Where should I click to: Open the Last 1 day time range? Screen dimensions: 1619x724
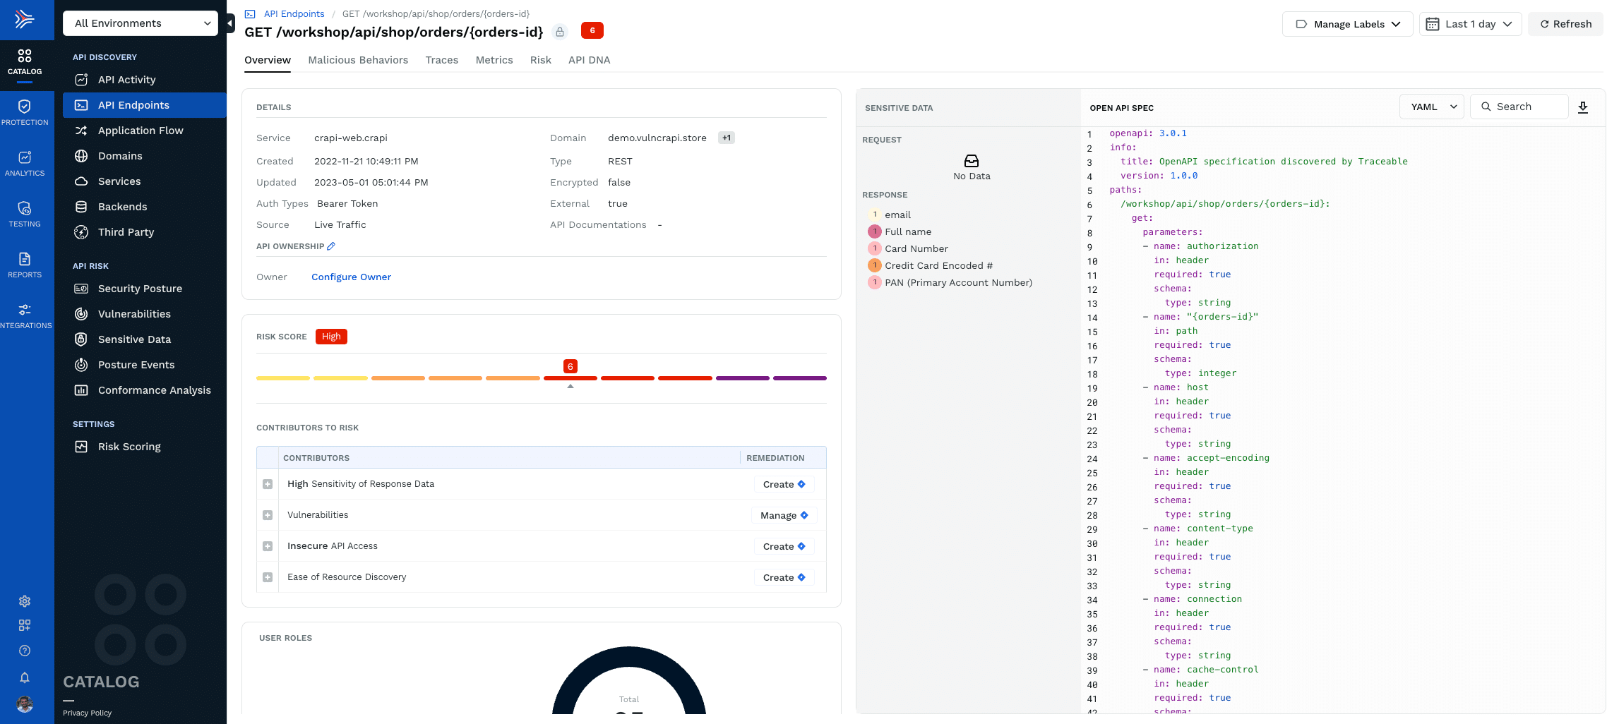(1470, 24)
